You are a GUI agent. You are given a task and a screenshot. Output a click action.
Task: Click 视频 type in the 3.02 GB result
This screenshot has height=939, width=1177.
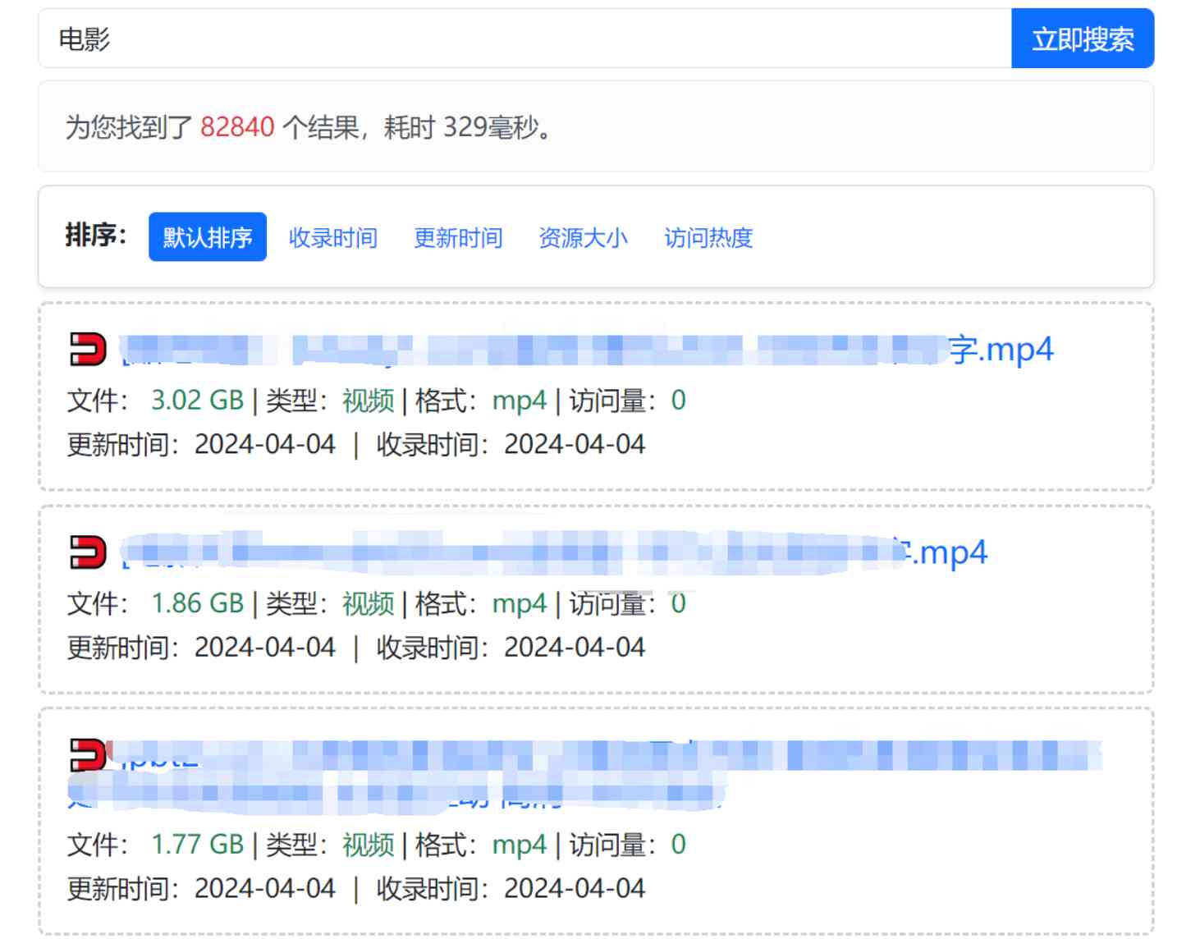[x=369, y=401]
